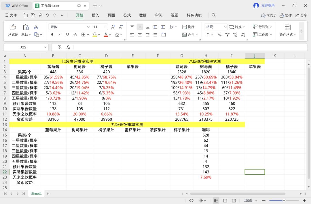Click the 协作 collaborate button

[286, 15]
